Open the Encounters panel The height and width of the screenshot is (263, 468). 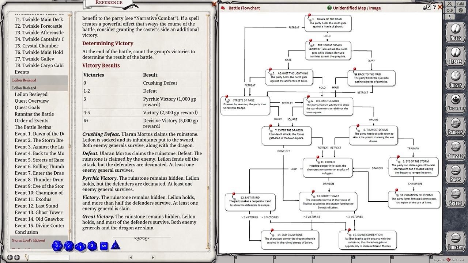[x=455, y=103]
